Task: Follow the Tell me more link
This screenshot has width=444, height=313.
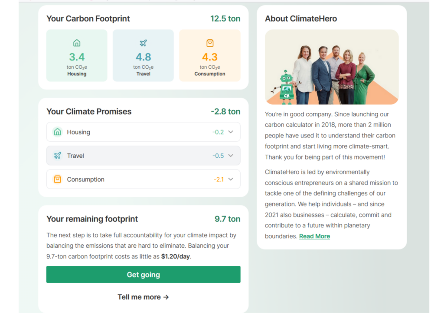Action: pos(143,297)
